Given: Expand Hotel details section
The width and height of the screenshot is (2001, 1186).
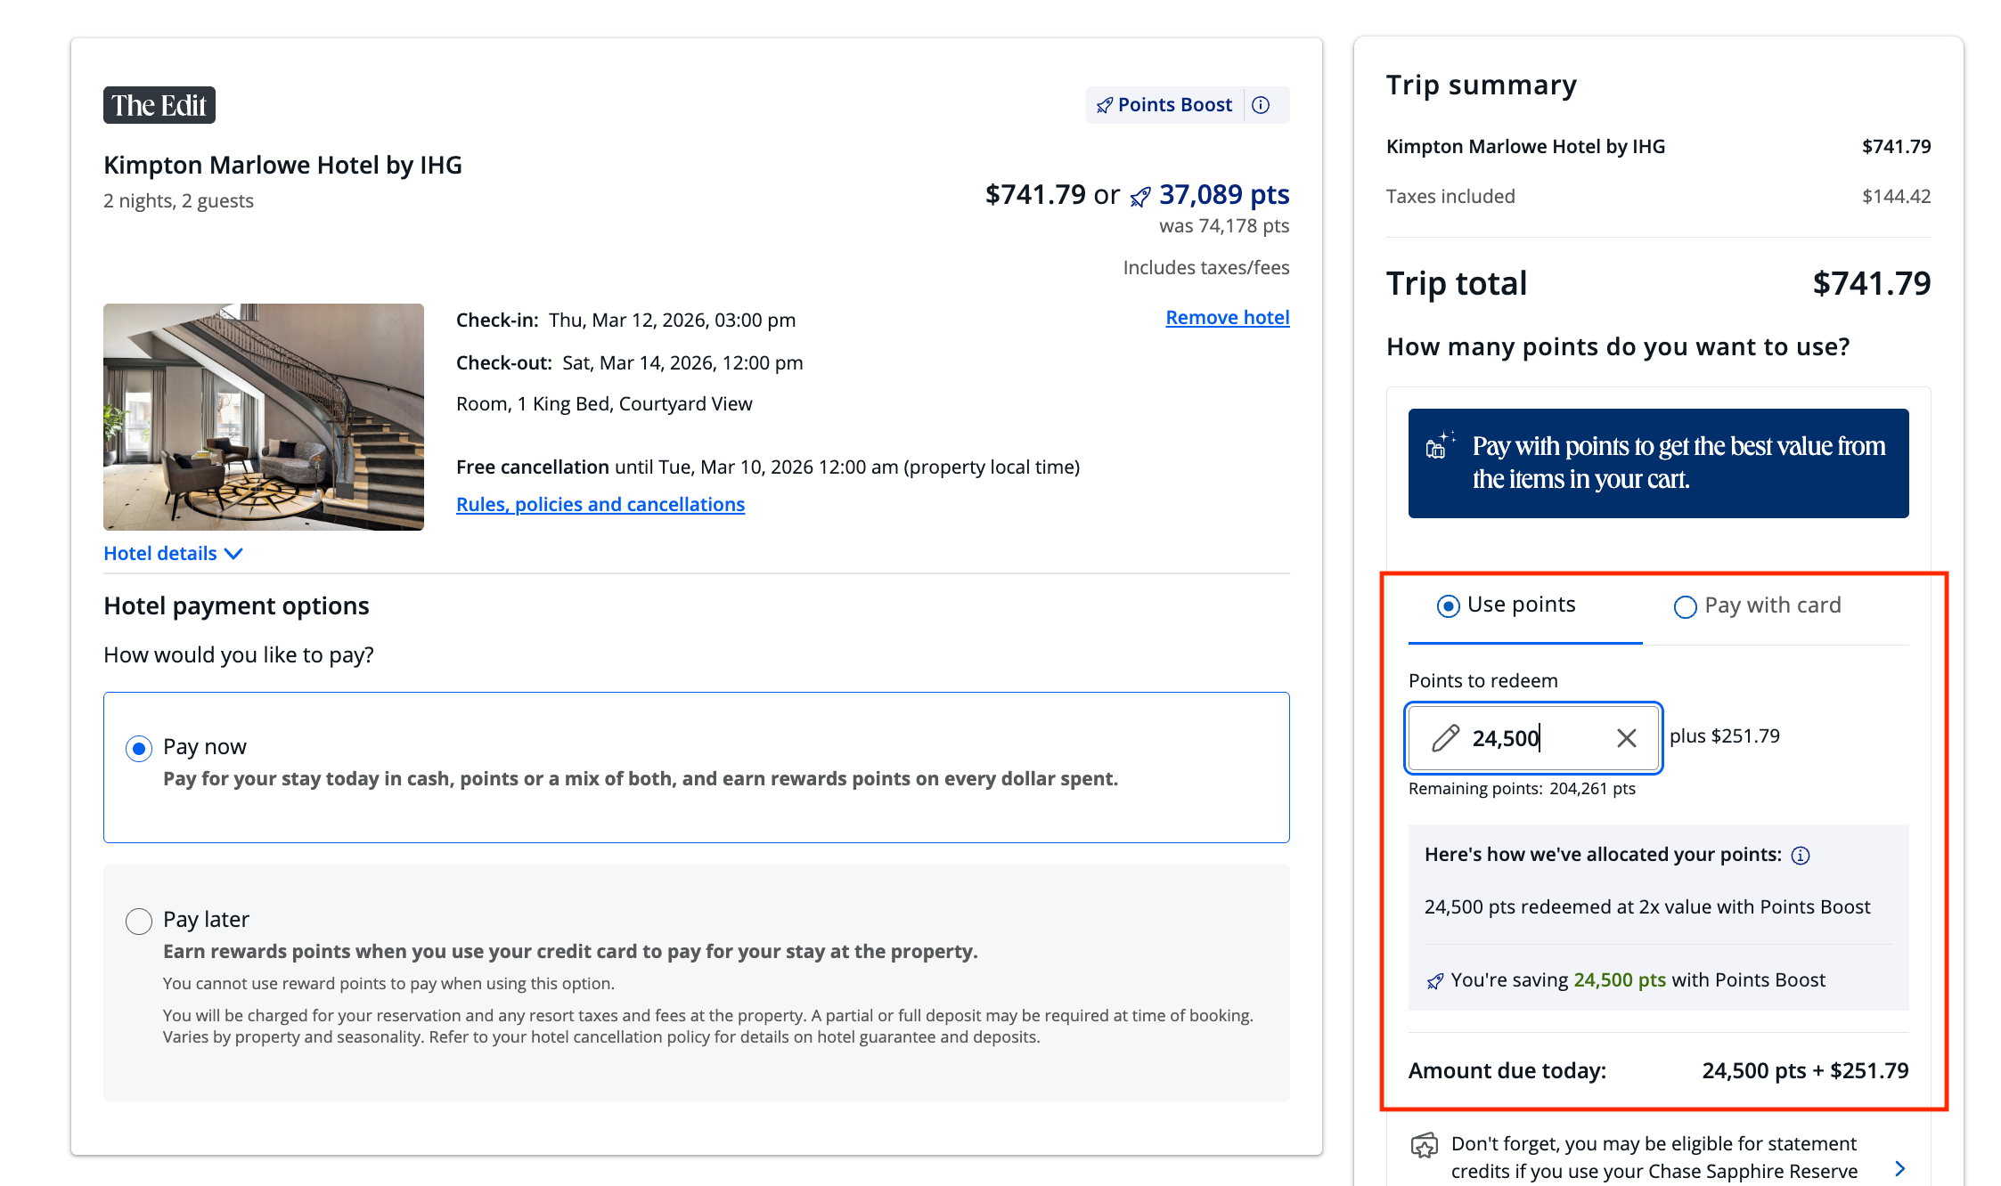Looking at the screenshot, I should point(174,554).
